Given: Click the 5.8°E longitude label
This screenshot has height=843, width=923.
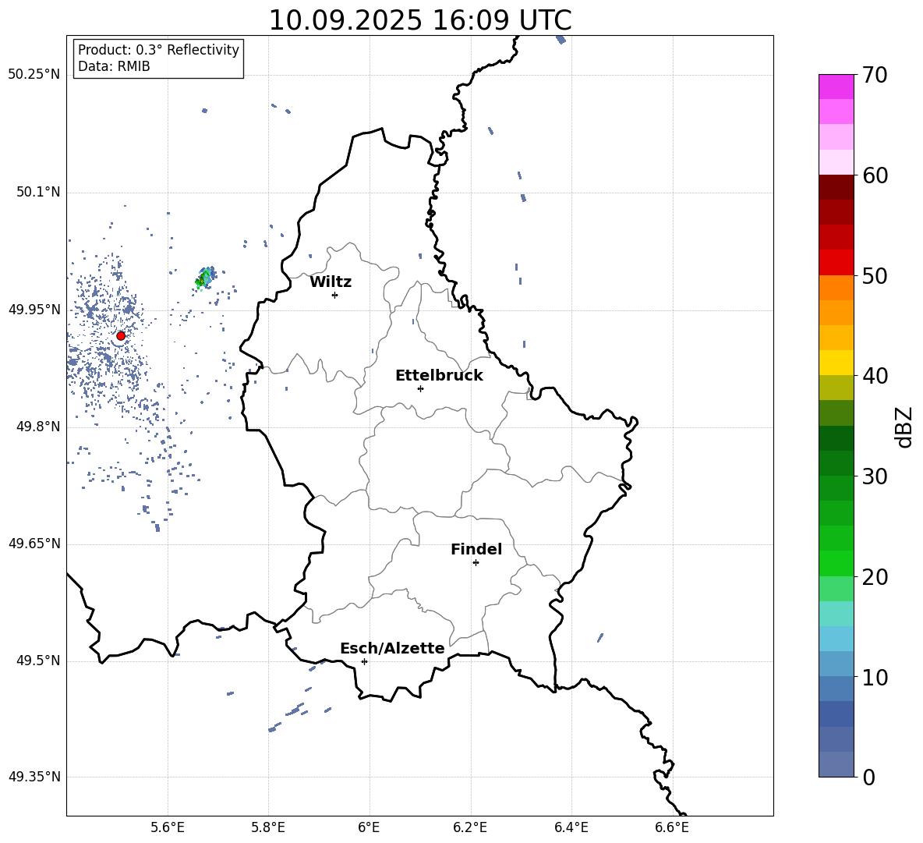Looking at the screenshot, I should tap(268, 827).
